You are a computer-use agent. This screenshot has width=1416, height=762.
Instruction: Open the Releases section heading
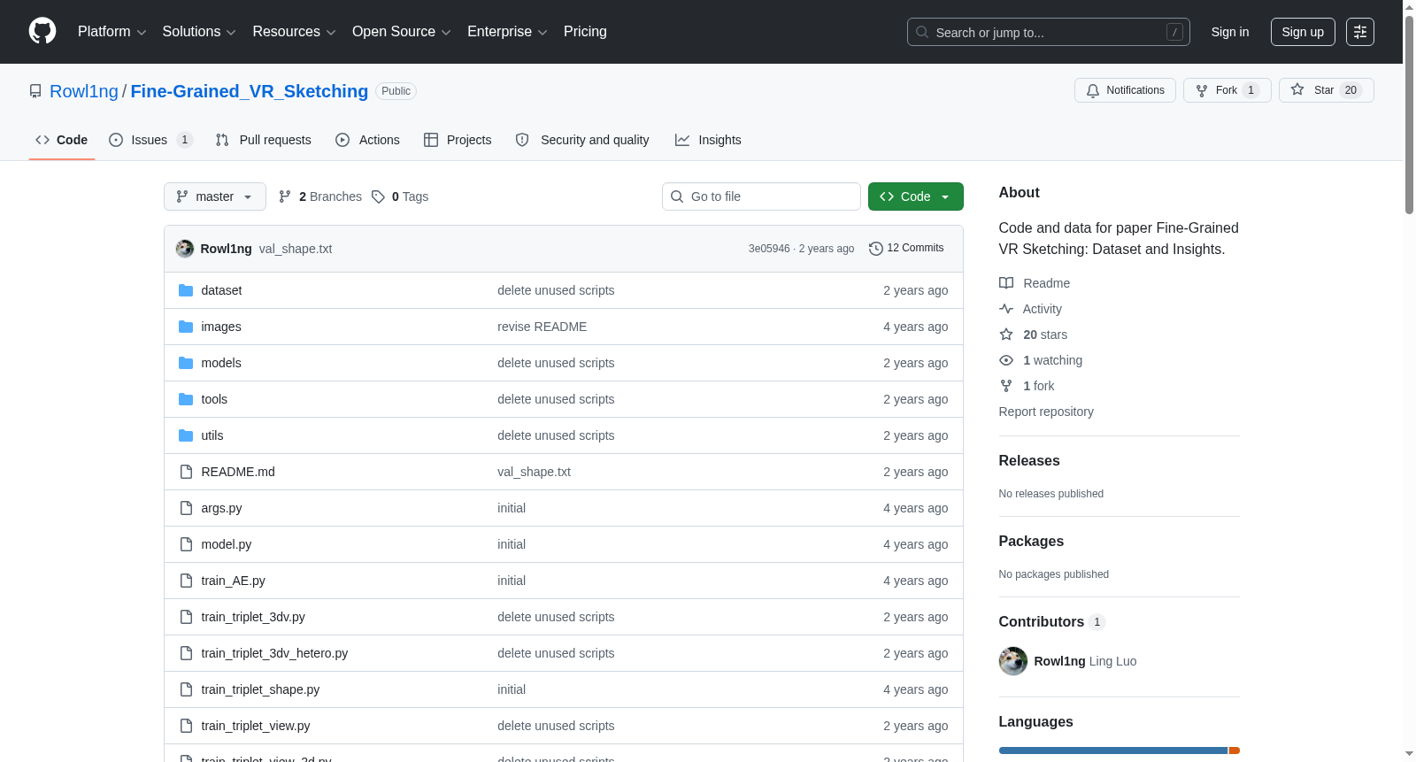[1029, 461]
